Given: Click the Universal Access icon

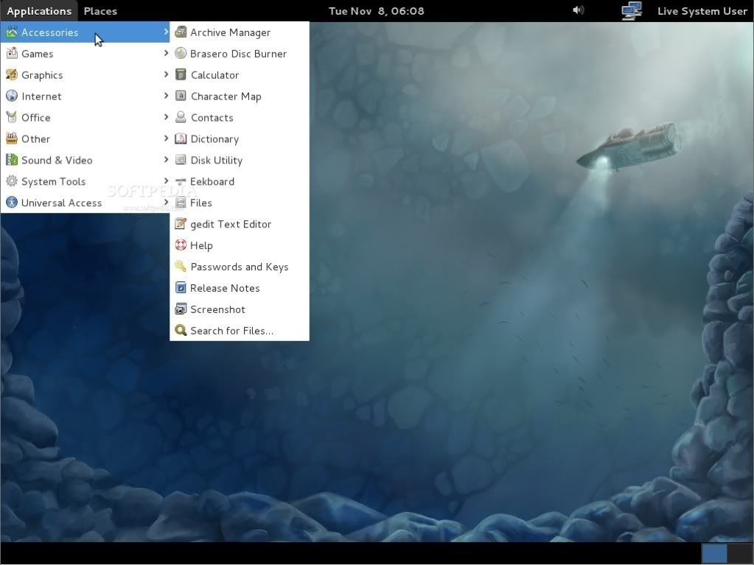Looking at the screenshot, I should (12, 203).
